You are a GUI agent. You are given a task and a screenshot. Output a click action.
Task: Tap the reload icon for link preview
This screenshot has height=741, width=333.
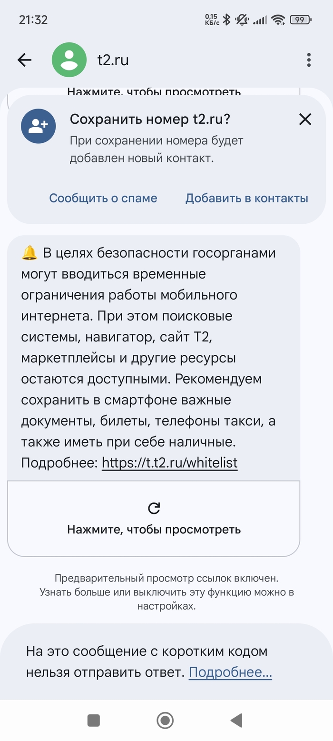click(x=154, y=509)
